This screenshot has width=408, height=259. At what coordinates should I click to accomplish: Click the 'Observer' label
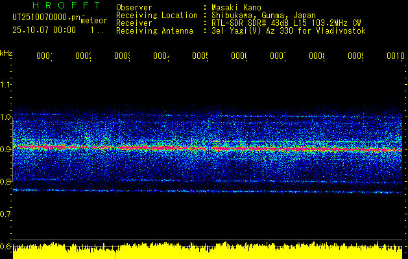[x=134, y=8]
